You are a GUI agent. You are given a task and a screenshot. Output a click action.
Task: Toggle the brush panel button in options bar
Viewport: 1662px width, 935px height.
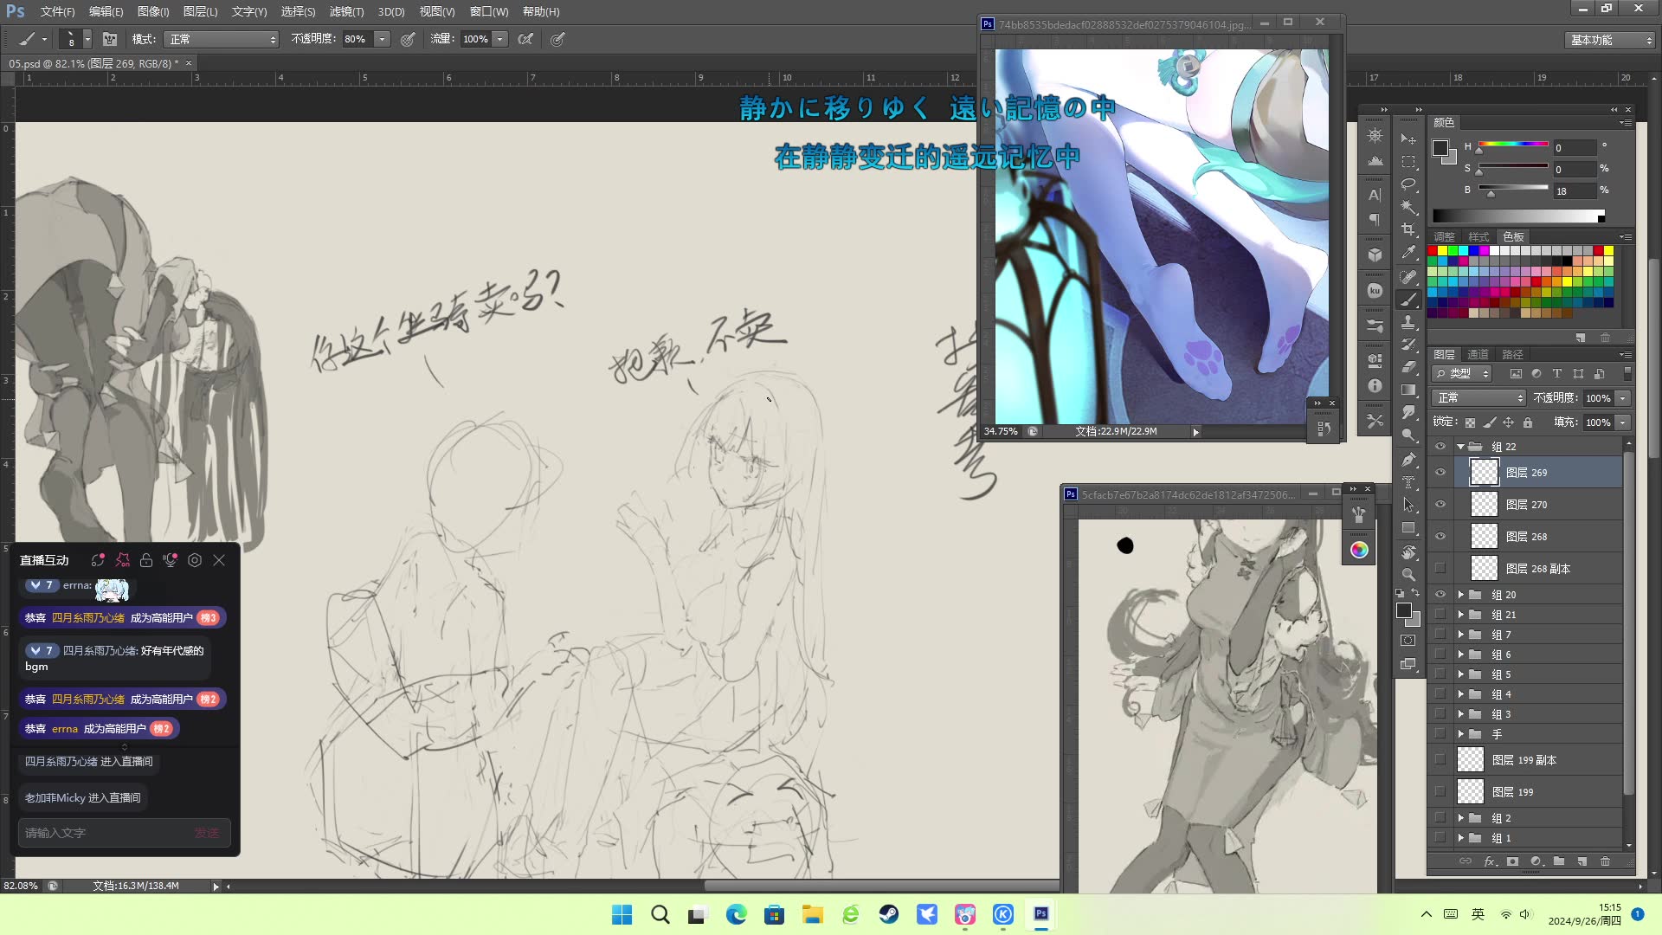pyautogui.click(x=110, y=39)
